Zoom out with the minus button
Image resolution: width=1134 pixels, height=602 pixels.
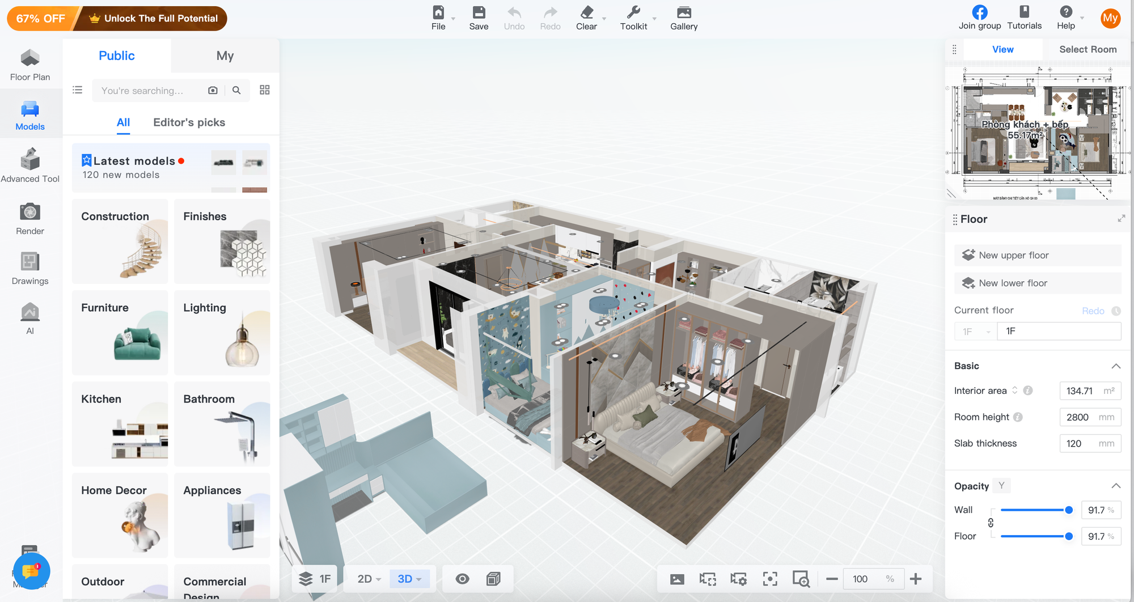(x=832, y=579)
